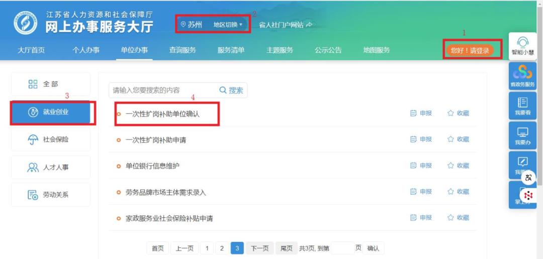
Task: Favorite 单位银行信息维护 with 收藏 star
Action: (451, 166)
